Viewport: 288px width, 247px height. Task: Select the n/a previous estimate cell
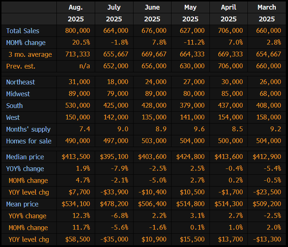[84, 66]
